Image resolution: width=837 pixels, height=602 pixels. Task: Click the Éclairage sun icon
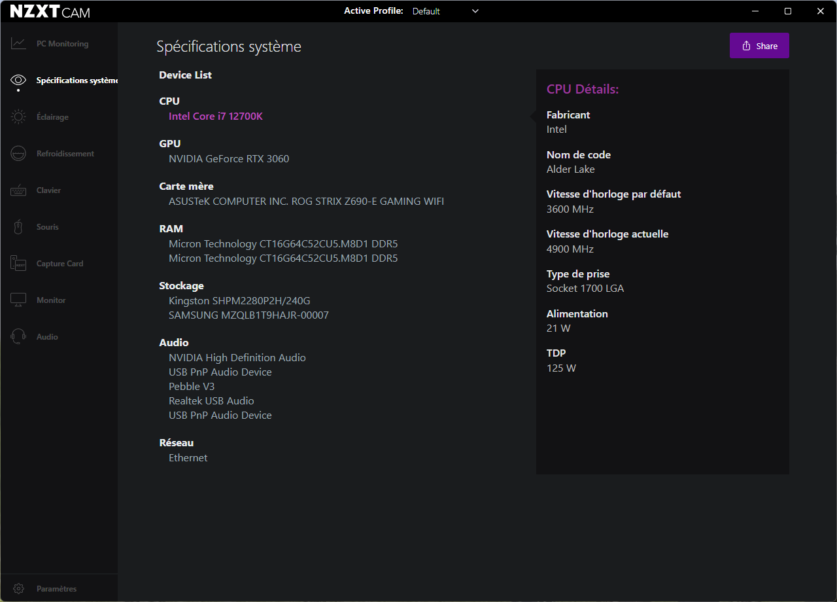18,117
